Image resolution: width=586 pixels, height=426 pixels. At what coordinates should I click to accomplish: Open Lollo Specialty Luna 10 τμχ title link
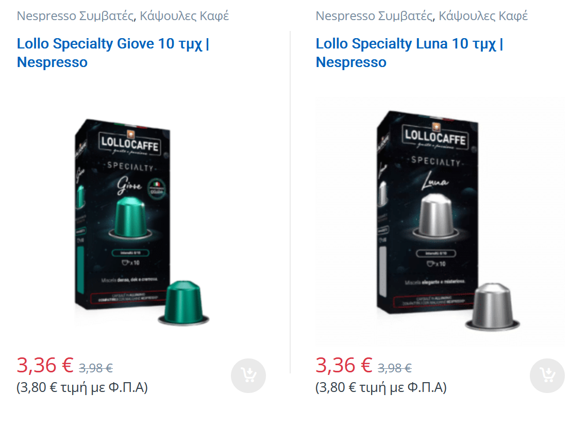click(x=410, y=53)
